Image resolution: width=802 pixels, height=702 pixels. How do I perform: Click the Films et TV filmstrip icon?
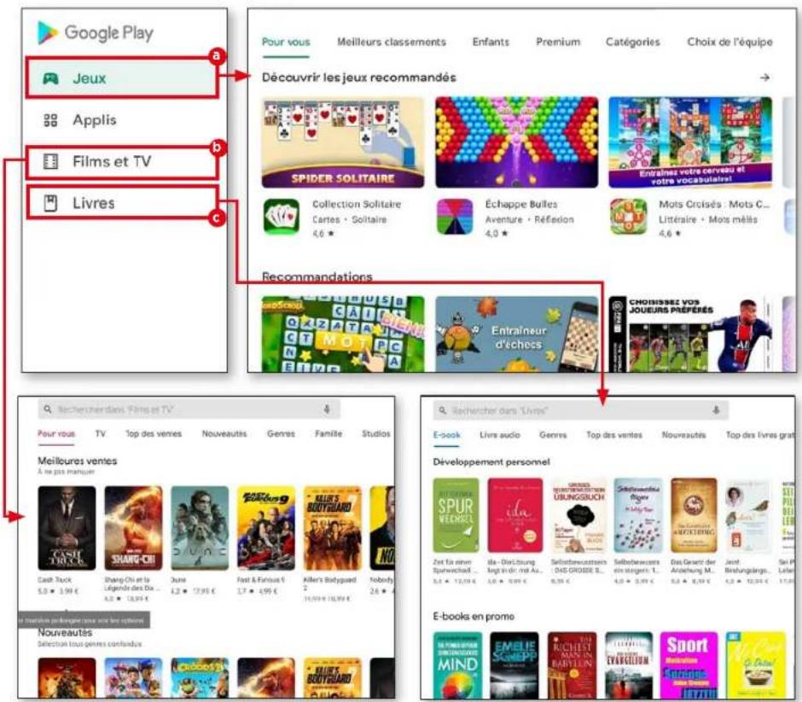click(50, 162)
